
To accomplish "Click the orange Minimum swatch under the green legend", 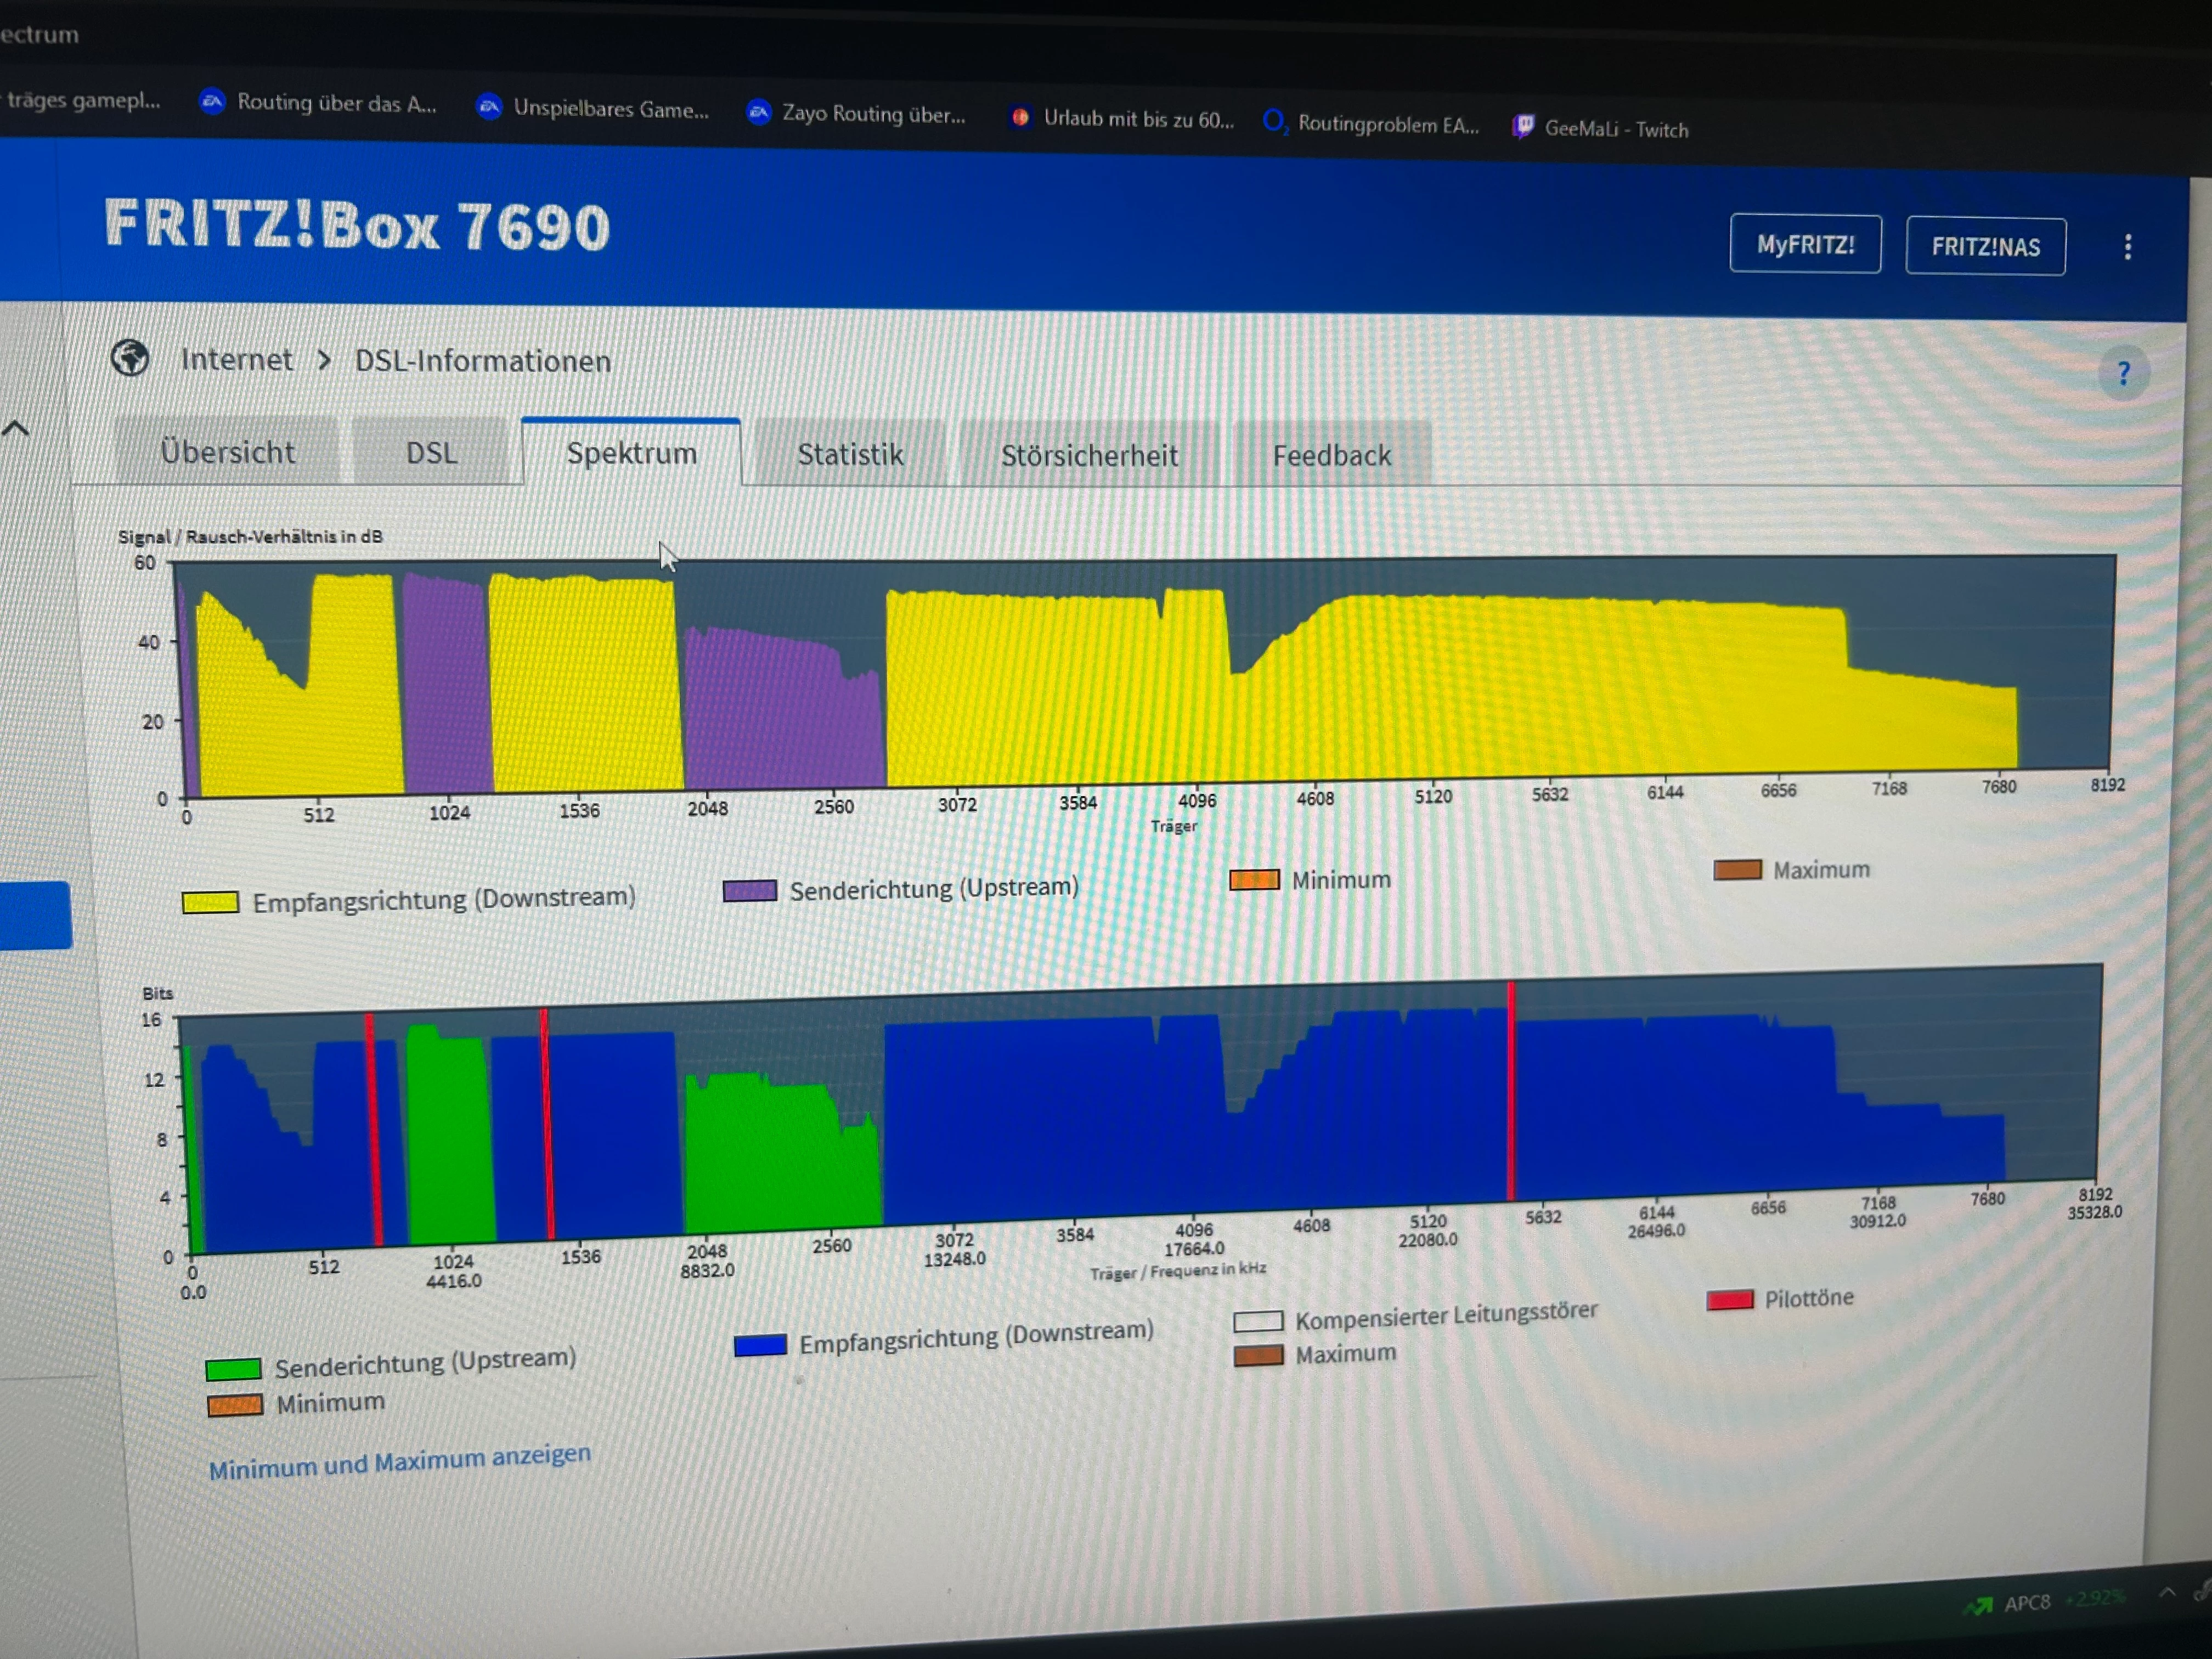I will coord(235,1405).
